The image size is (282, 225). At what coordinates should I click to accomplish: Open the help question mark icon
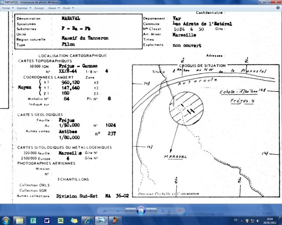[278, 8]
